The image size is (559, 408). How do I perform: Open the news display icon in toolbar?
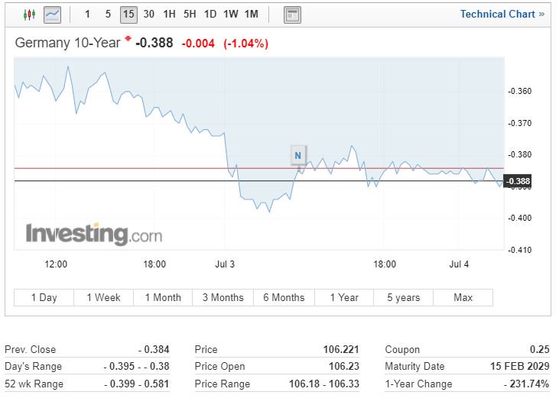tap(292, 14)
